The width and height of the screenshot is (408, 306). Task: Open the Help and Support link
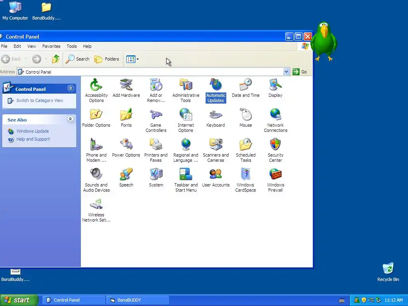click(33, 139)
